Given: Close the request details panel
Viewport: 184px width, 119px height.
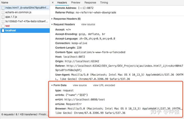Looking at the screenshot, I should pyautogui.click(x=53, y=3).
